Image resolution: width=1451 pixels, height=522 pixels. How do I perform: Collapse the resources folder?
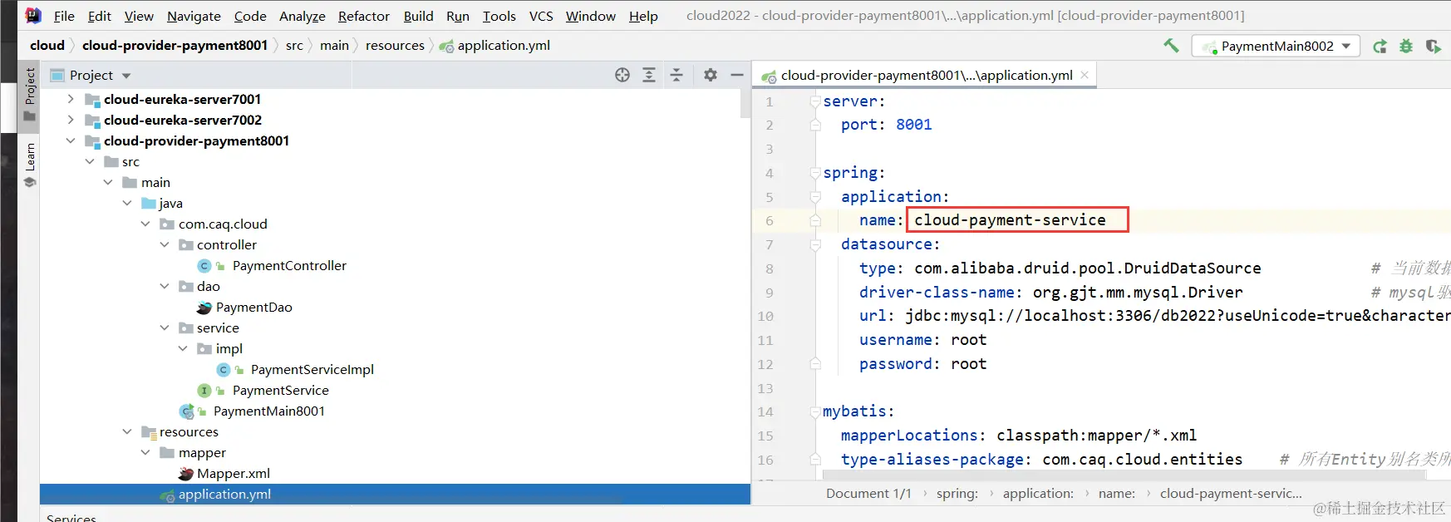(127, 431)
